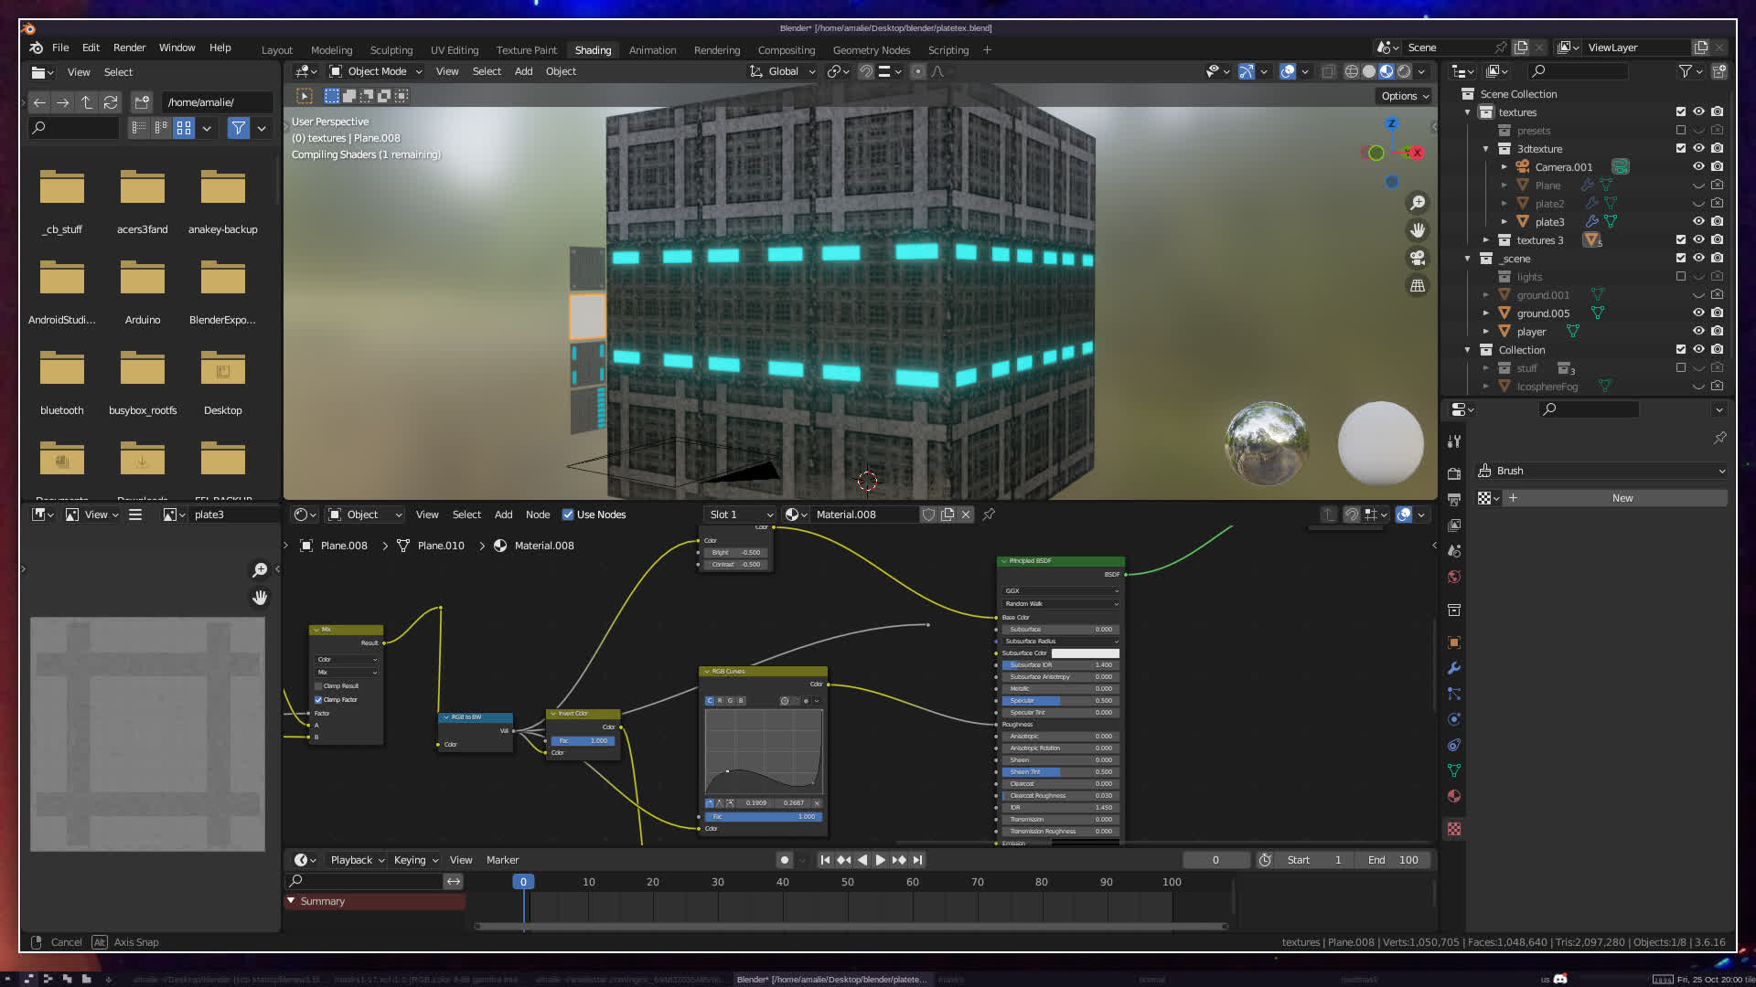This screenshot has width=1756, height=987.
Task: Uncheck the _scene collection checkbox
Action: click(x=1680, y=258)
